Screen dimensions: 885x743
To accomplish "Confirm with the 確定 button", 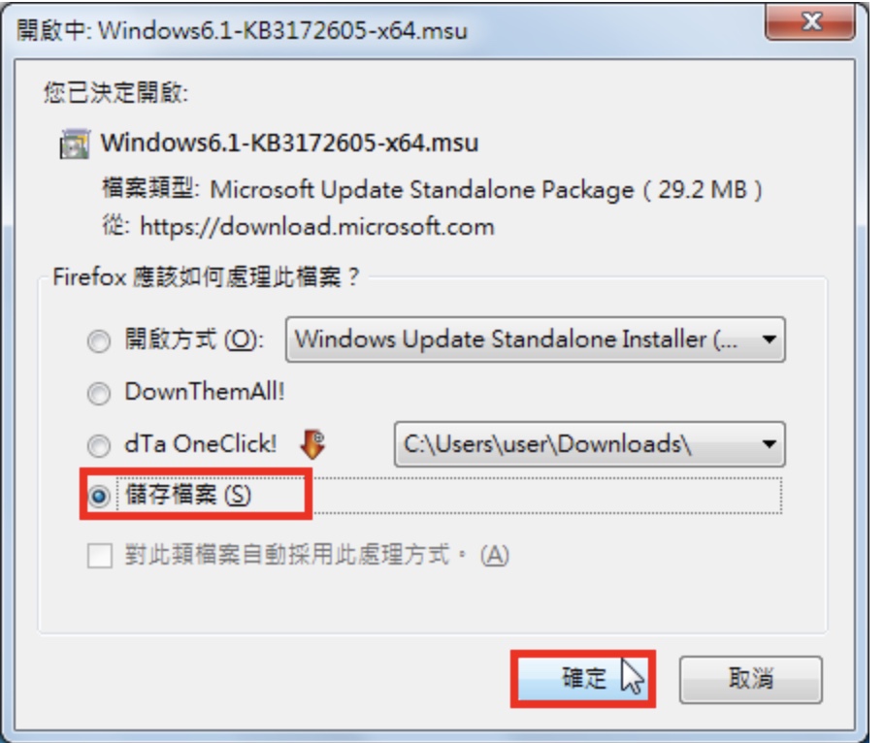I will pos(583,679).
